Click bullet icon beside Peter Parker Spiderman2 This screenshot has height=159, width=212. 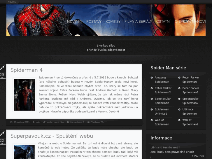(152, 88)
